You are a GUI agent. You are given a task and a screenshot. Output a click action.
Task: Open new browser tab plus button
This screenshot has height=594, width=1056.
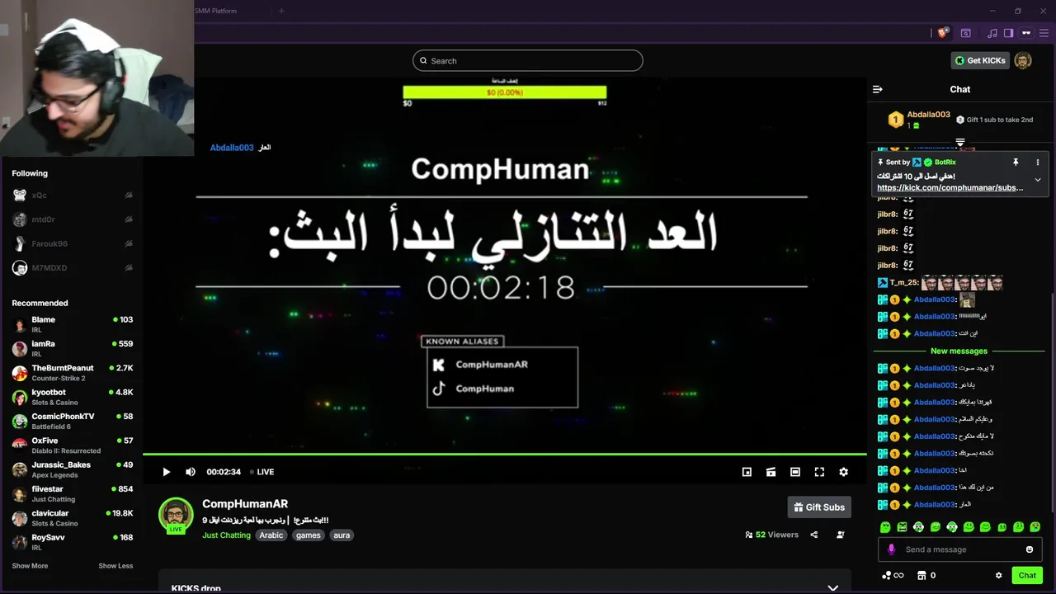[x=281, y=11]
